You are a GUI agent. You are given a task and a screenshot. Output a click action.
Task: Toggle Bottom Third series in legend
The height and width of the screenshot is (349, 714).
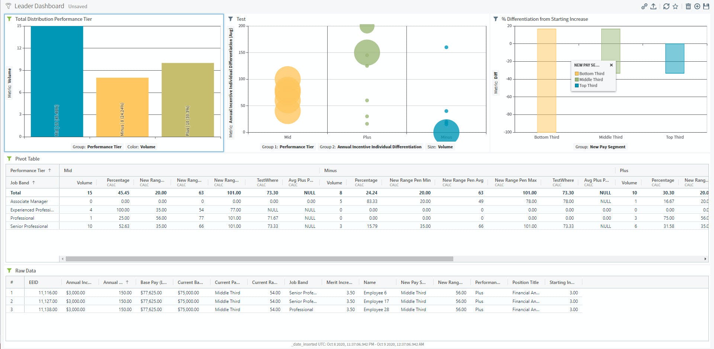[589, 74]
